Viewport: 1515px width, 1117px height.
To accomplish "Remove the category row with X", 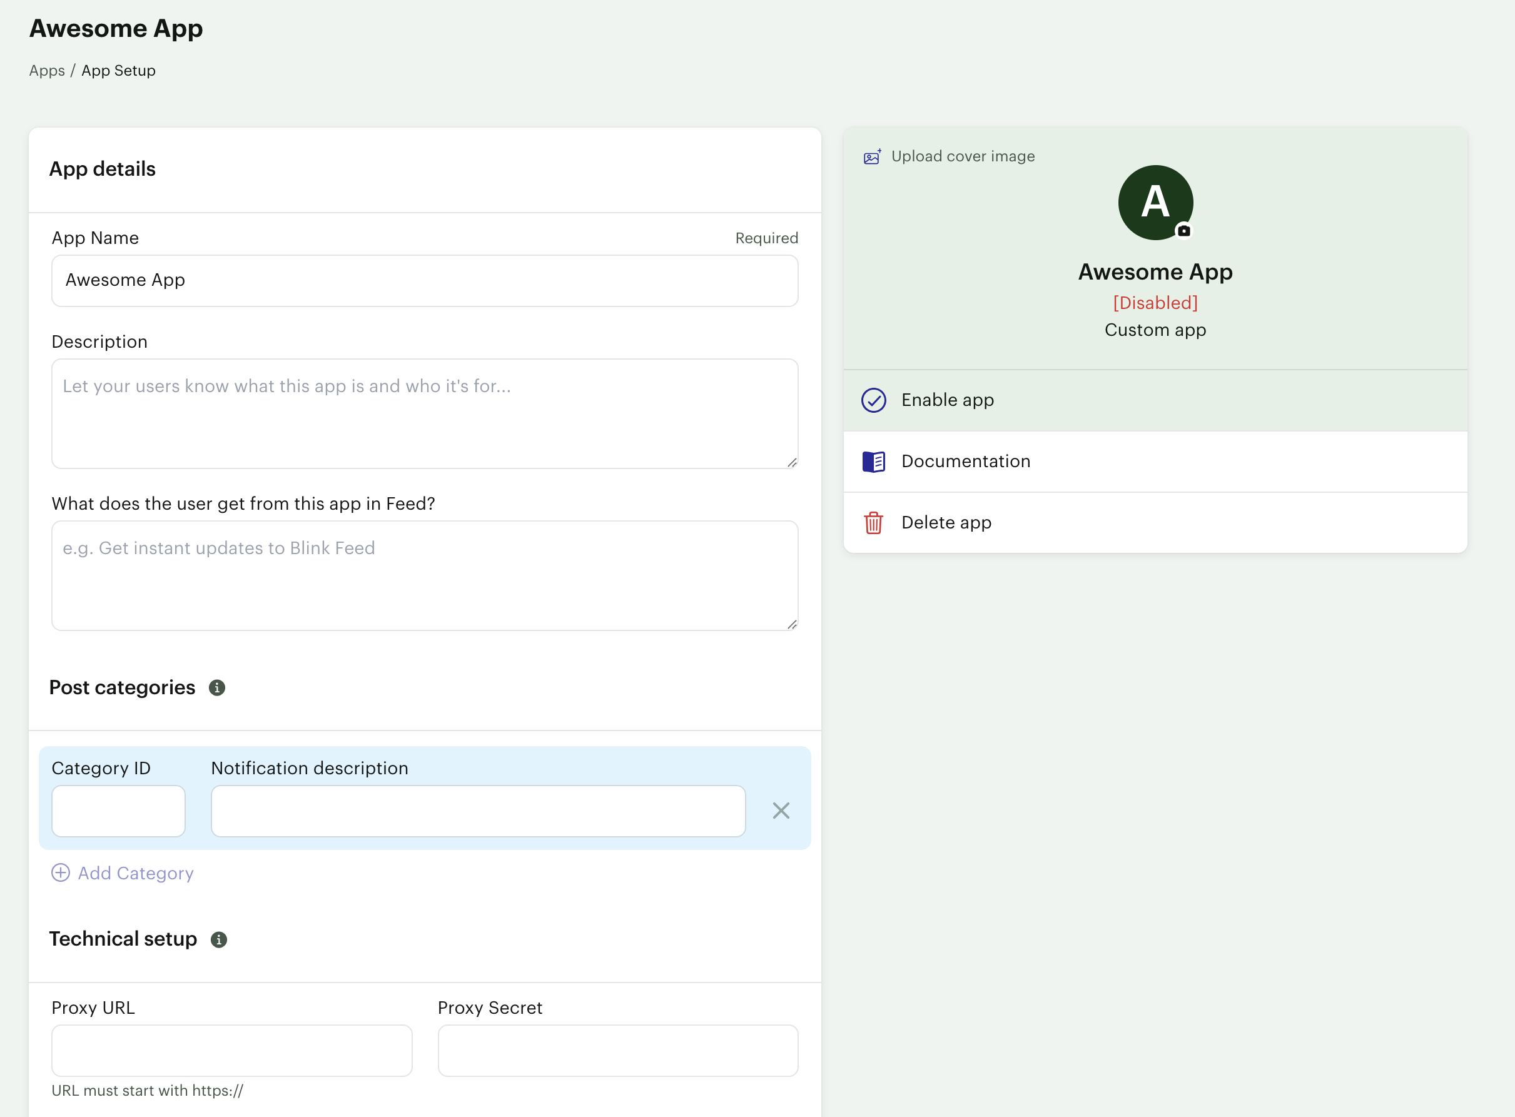I will 781,811.
